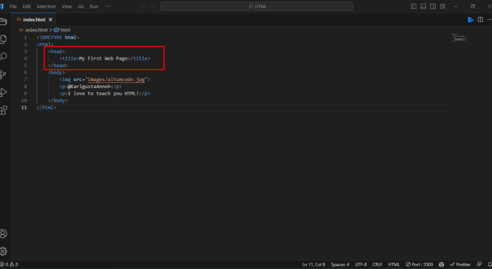Open the Explorer files view
492x269 pixels.
pyautogui.click(x=3, y=39)
